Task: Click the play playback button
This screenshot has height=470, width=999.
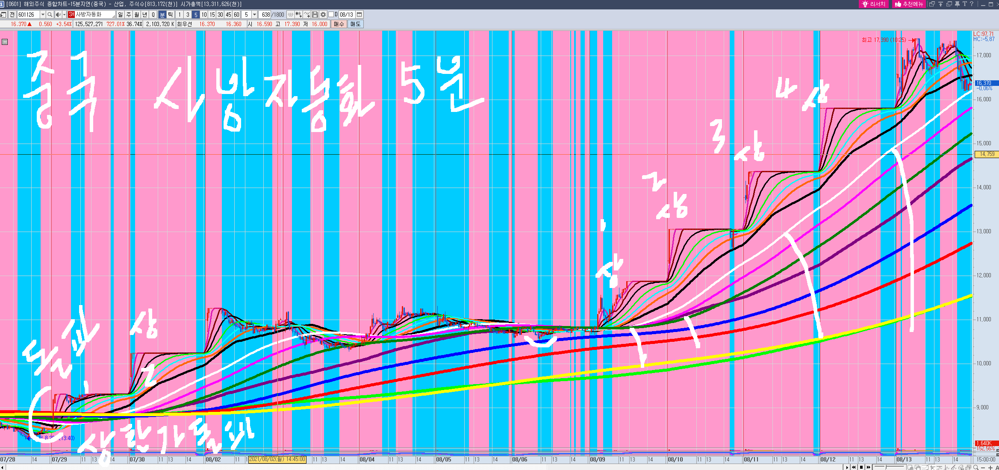Action: coord(847,467)
